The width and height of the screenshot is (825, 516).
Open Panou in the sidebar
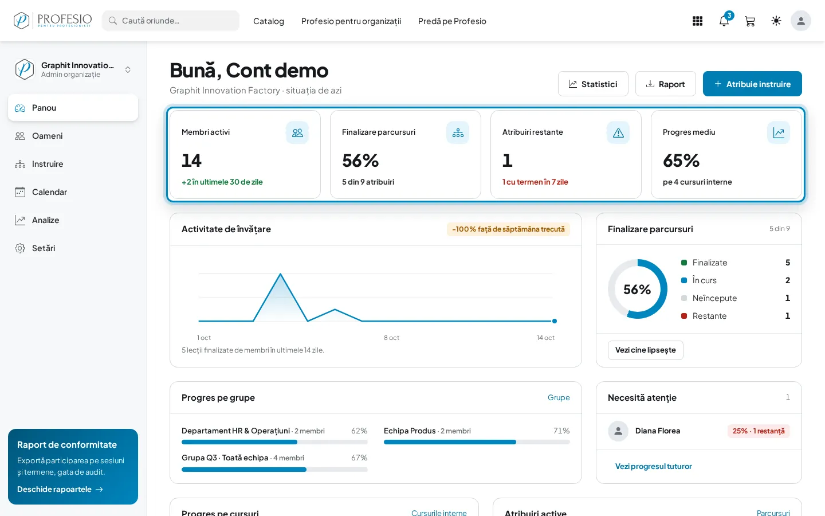point(73,108)
